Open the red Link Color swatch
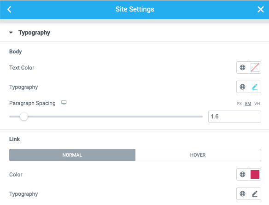 tap(255, 174)
